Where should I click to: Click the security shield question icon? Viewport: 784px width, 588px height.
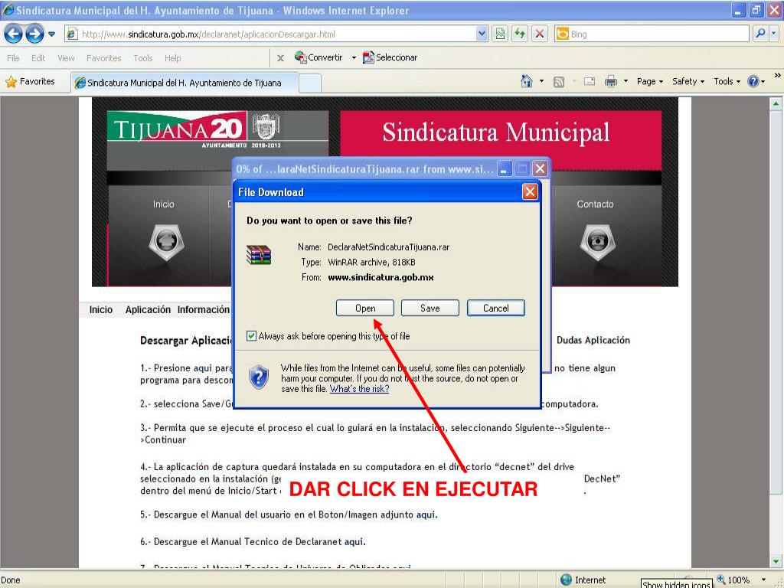coord(259,377)
